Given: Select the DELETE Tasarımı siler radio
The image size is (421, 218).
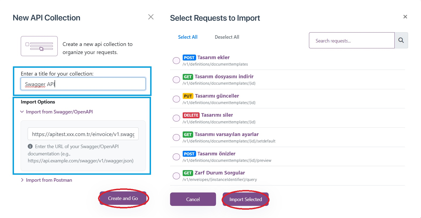Looking at the screenshot, I should [x=176, y=118].
